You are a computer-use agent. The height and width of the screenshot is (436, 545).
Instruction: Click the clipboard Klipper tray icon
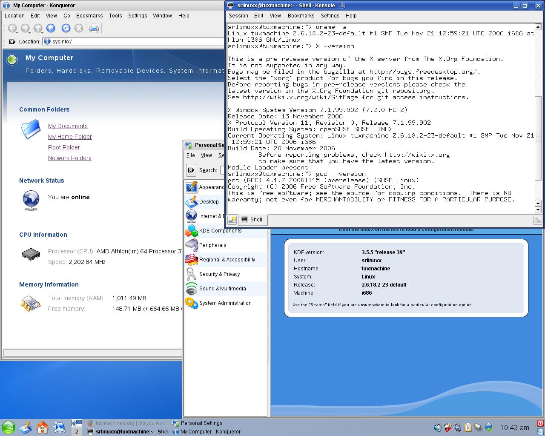pyautogui.click(x=468, y=427)
